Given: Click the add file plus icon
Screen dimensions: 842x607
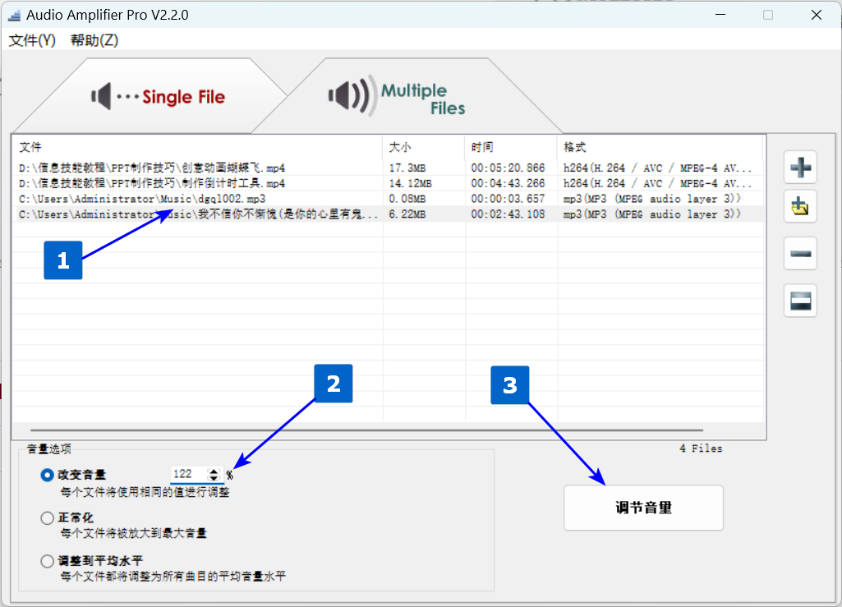Looking at the screenshot, I should pyautogui.click(x=799, y=168).
